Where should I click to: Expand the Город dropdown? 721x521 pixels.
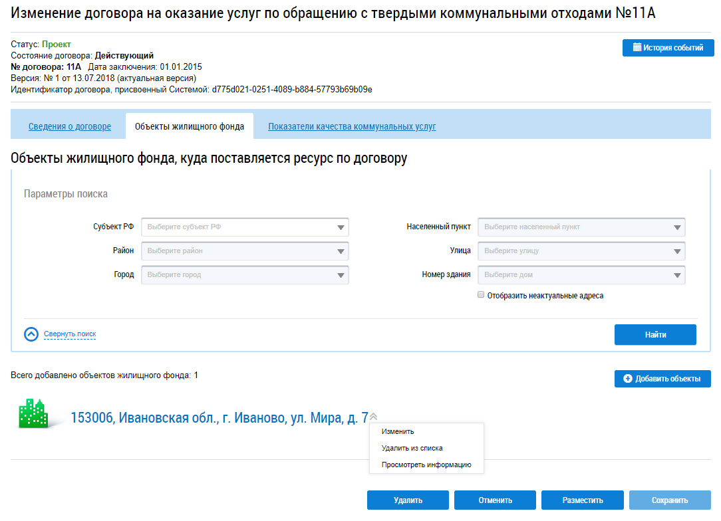coord(244,275)
